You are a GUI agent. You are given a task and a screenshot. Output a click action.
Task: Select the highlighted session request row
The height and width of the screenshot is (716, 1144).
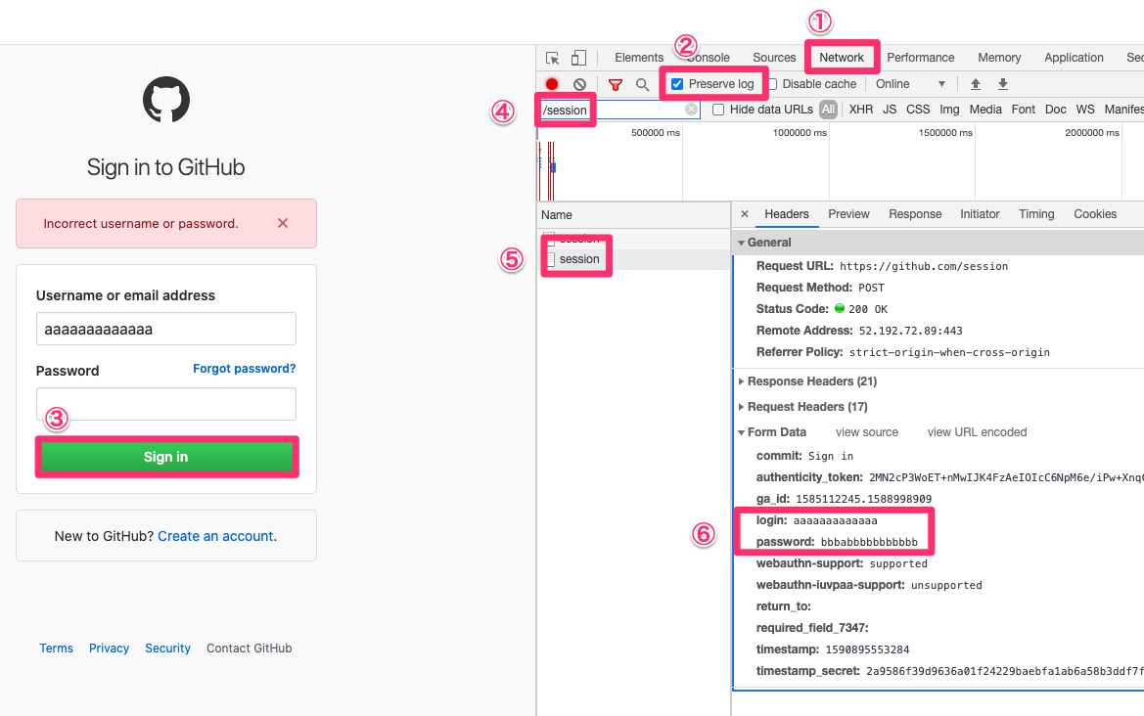pyautogui.click(x=633, y=259)
